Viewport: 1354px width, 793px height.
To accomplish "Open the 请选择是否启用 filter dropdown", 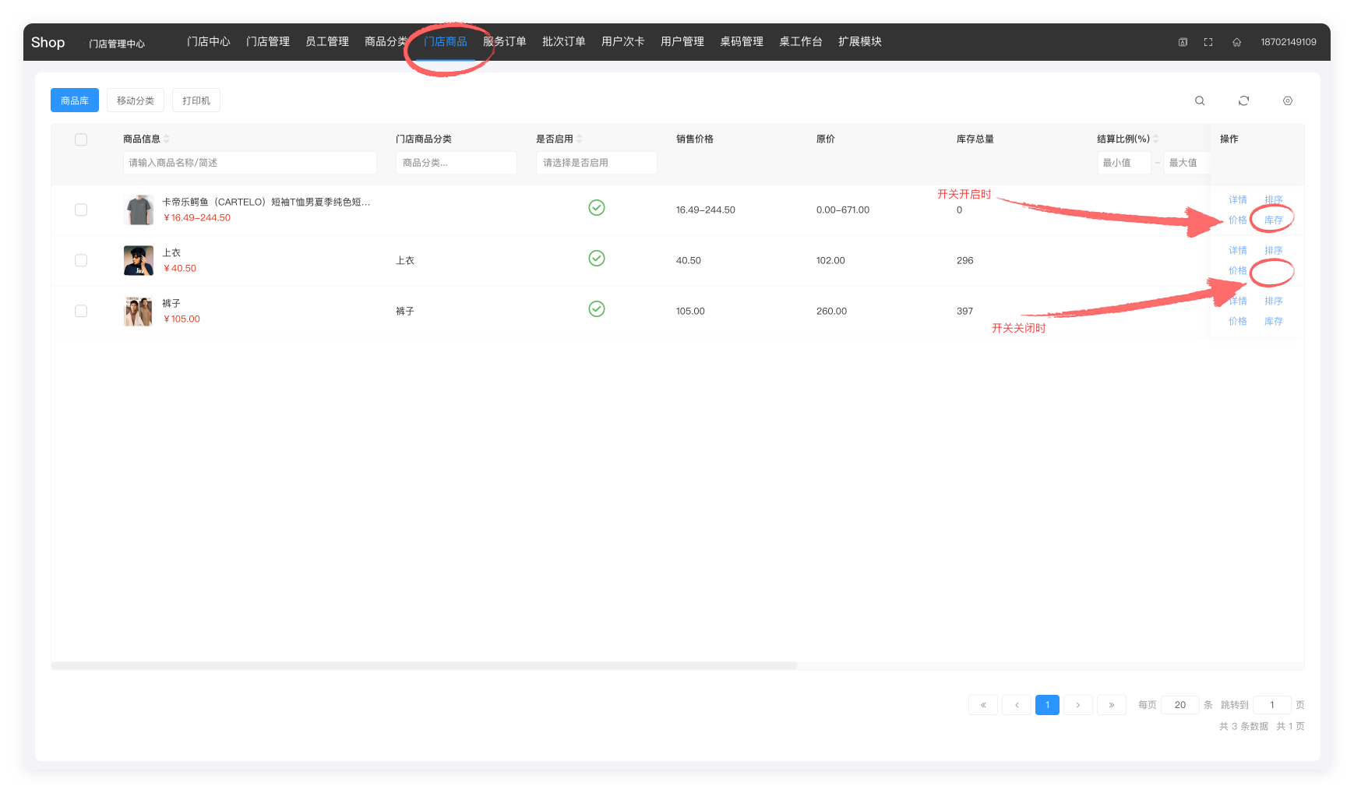I will tap(596, 163).
